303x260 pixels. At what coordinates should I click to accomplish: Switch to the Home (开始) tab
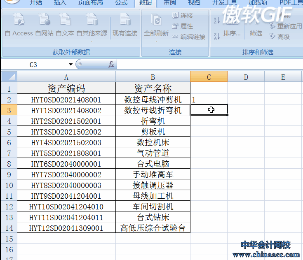tap(36, 2)
